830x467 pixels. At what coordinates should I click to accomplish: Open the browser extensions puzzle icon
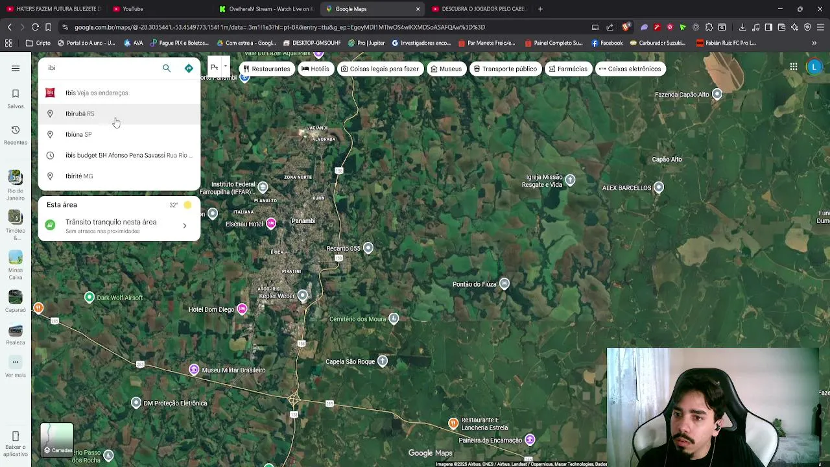(x=709, y=27)
